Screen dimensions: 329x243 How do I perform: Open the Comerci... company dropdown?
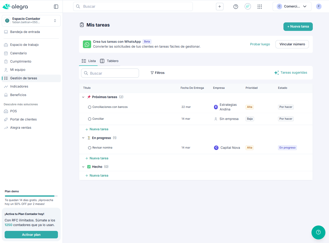click(292, 6)
